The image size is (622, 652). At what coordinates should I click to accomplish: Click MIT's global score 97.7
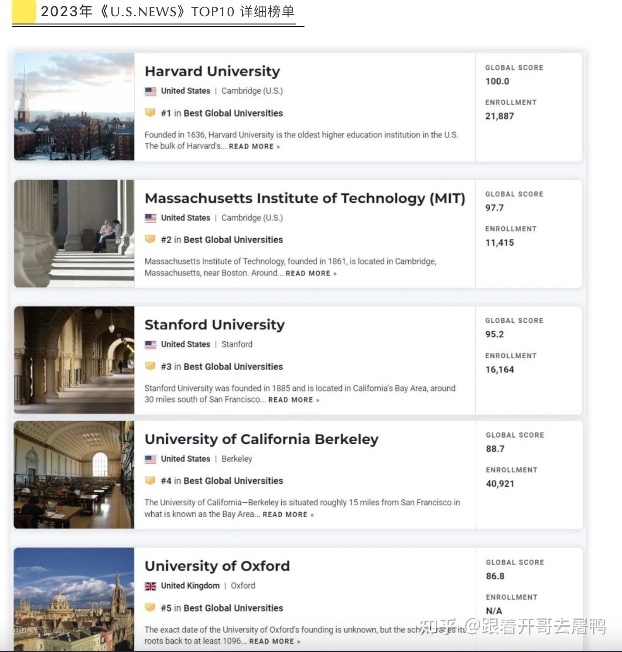[x=495, y=208]
